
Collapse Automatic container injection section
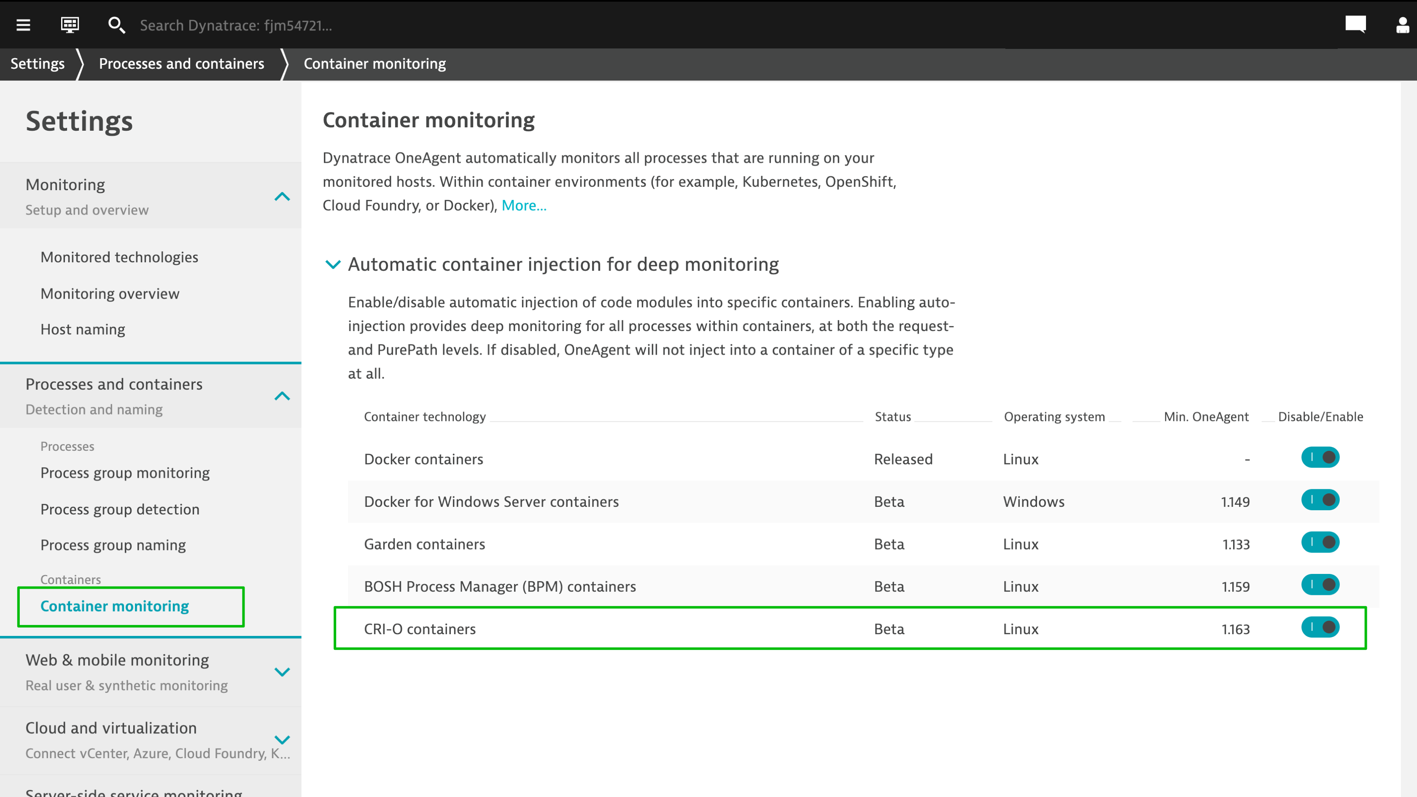[x=333, y=264]
